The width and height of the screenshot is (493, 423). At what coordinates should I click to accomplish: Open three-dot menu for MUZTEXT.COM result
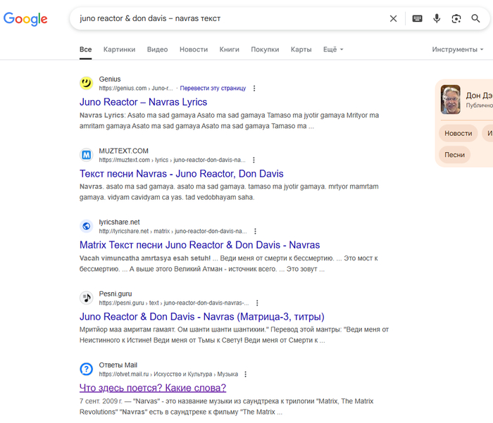coord(254,160)
